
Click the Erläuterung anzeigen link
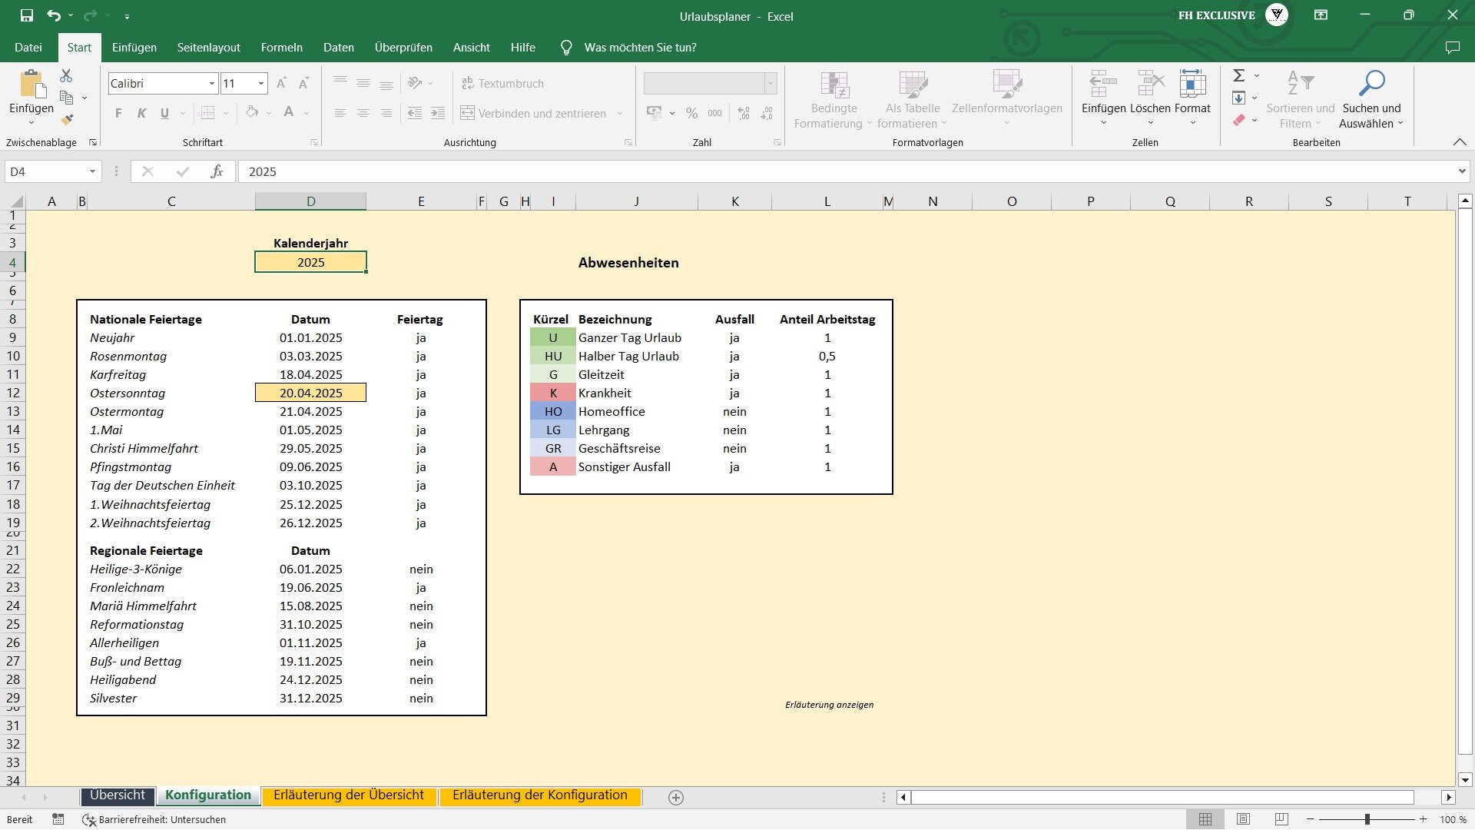coord(828,704)
